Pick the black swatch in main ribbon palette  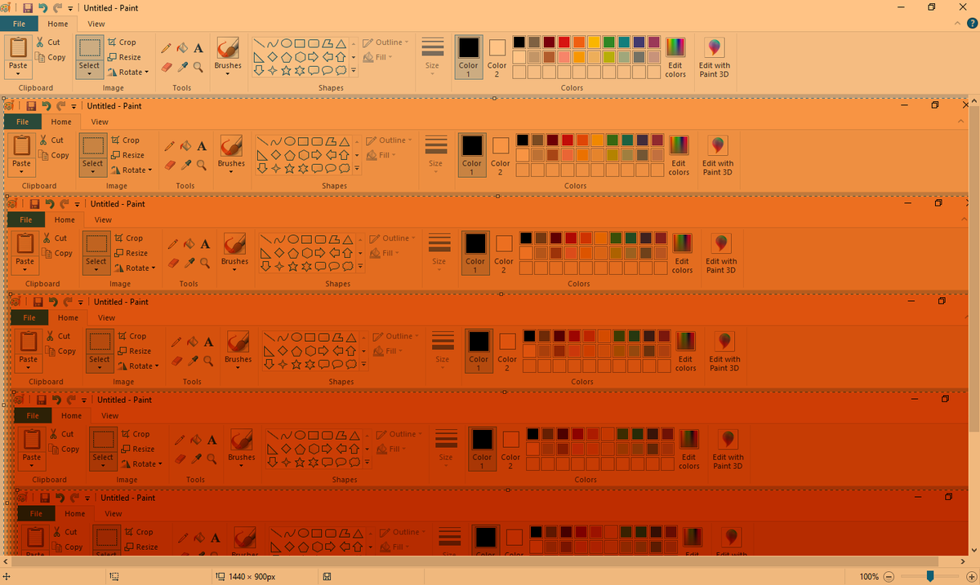click(519, 42)
